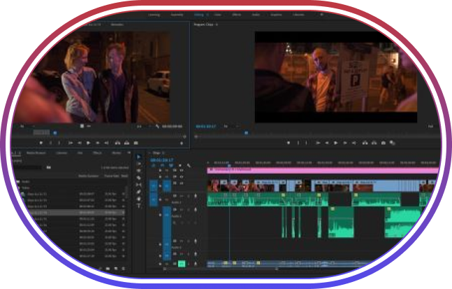Viewport: 452px width, 289px height.
Task: Toggle Linked Selection in timeline header
Action: pos(171,165)
